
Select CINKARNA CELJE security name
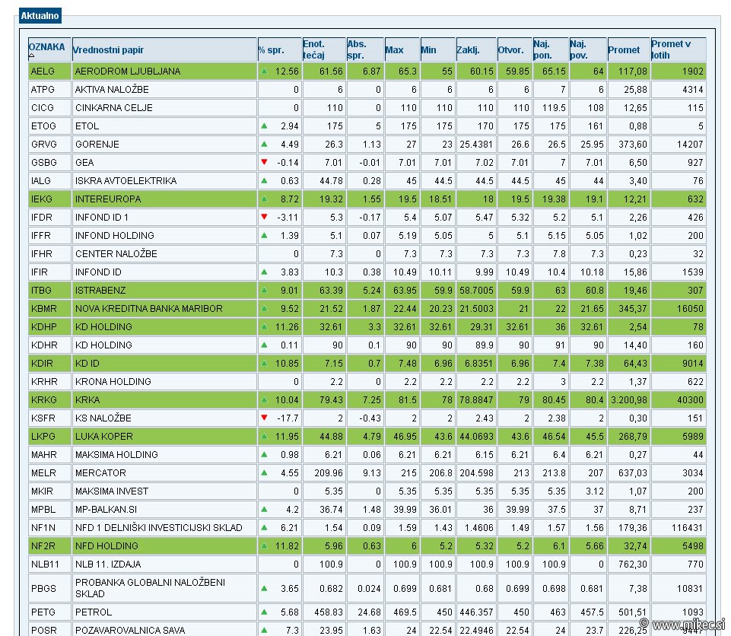coord(114,108)
